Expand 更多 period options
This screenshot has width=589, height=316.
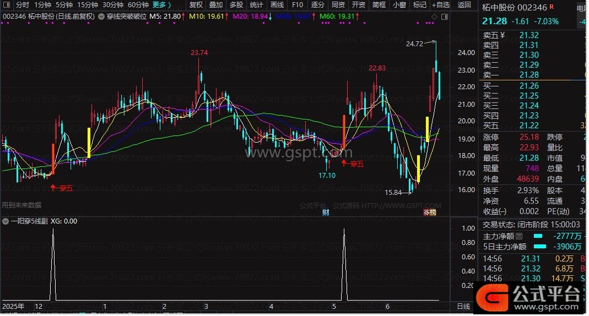(161, 5)
